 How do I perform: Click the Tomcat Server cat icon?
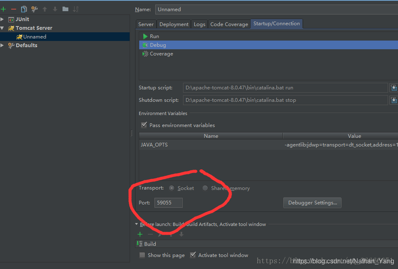tap(11, 28)
